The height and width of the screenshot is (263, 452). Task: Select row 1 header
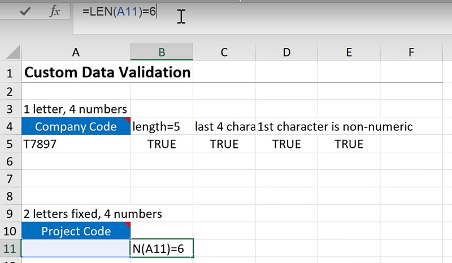pyautogui.click(x=10, y=73)
